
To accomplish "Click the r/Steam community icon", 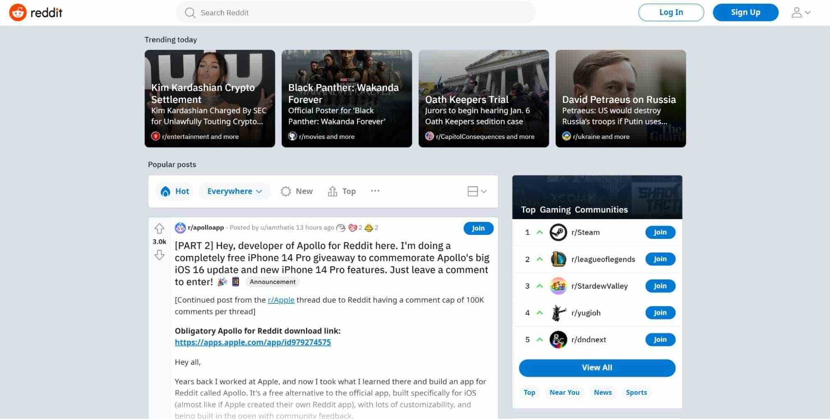I will point(558,232).
